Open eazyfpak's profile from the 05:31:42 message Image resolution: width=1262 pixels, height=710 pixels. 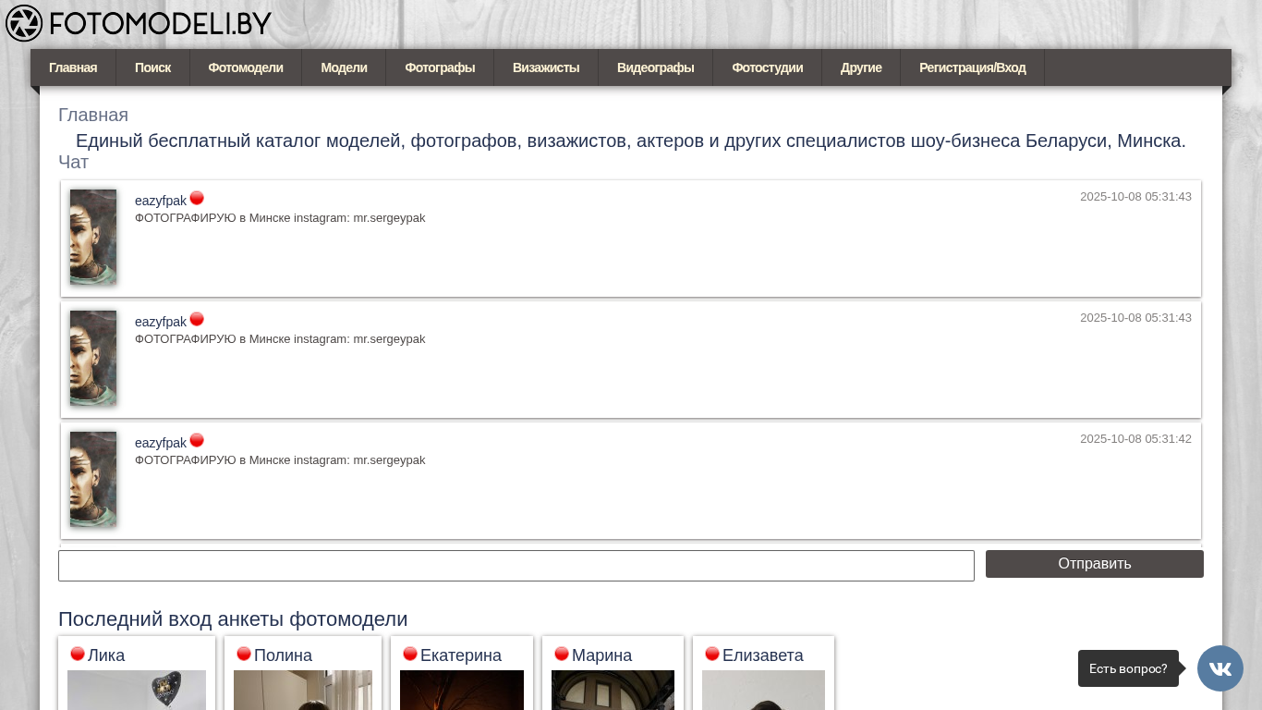(161, 443)
